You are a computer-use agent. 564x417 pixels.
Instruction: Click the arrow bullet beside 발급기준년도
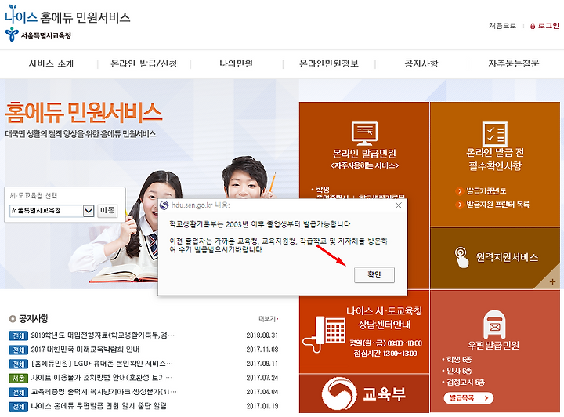coord(459,191)
